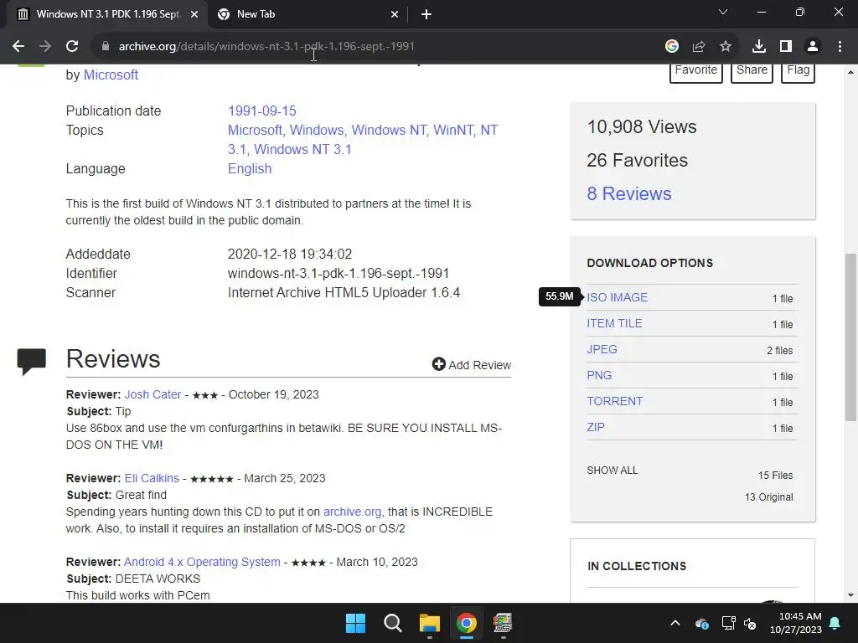Download the ISO IMAGE file
This screenshot has height=643, width=858.
click(618, 297)
